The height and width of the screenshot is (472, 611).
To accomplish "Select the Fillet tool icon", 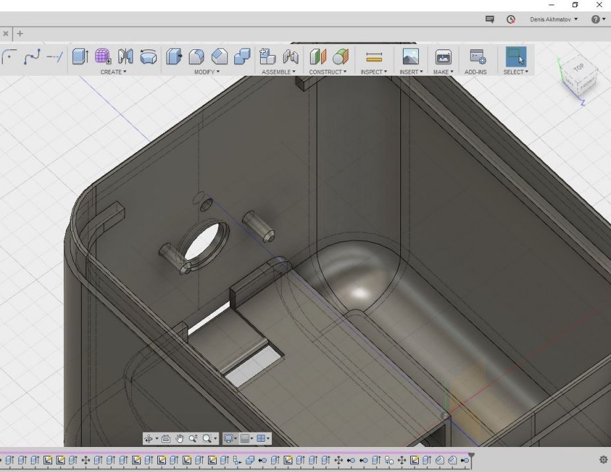I will tap(196, 57).
